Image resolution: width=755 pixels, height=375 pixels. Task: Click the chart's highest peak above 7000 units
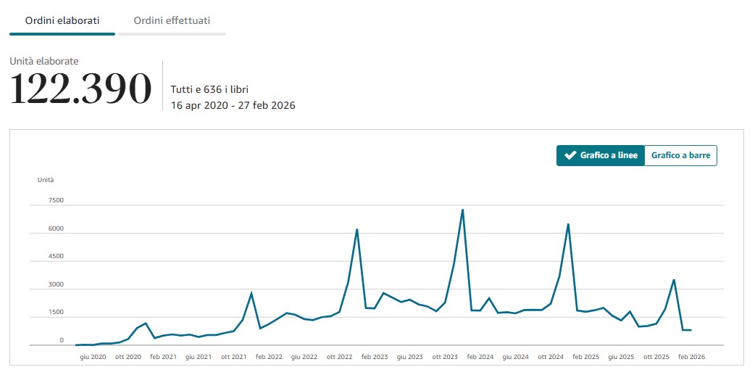[462, 210]
